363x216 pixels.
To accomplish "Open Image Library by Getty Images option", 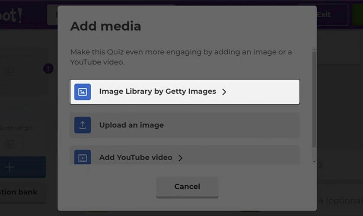I will pyautogui.click(x=185, y=92).
